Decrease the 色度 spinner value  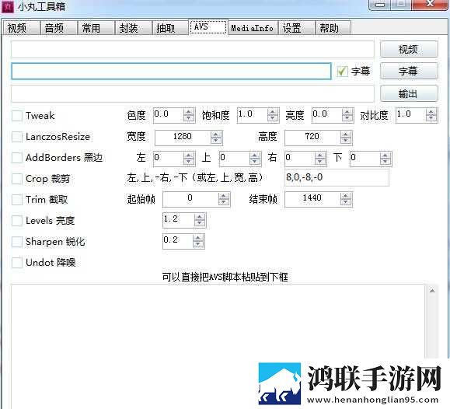[189, 118]
